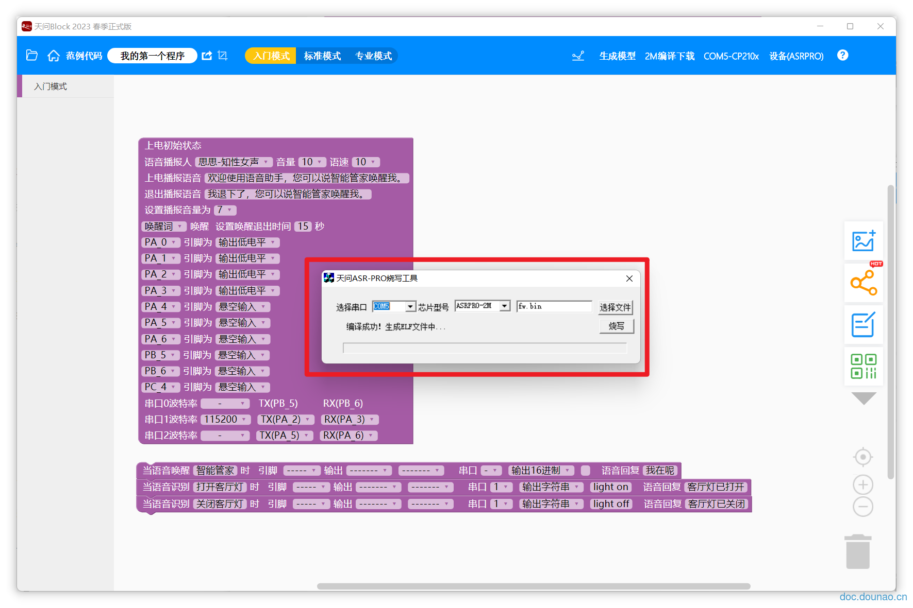Click the 选择文件 button in burn dialog
913x608 pixels.
615,307
